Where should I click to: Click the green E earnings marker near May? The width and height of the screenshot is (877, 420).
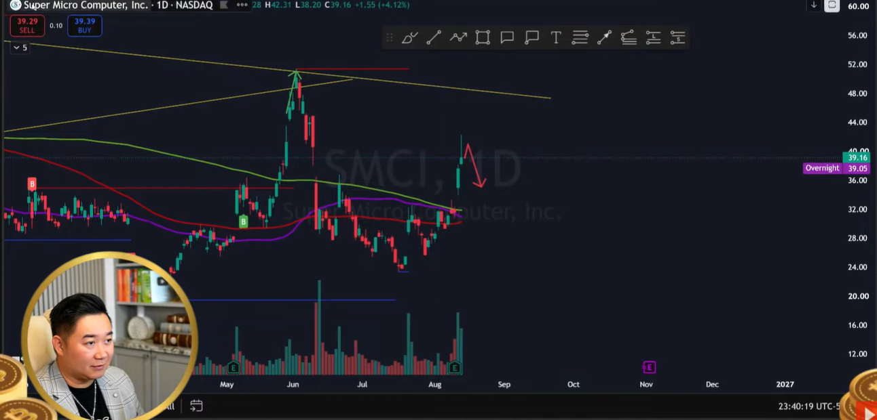[233, 368]
